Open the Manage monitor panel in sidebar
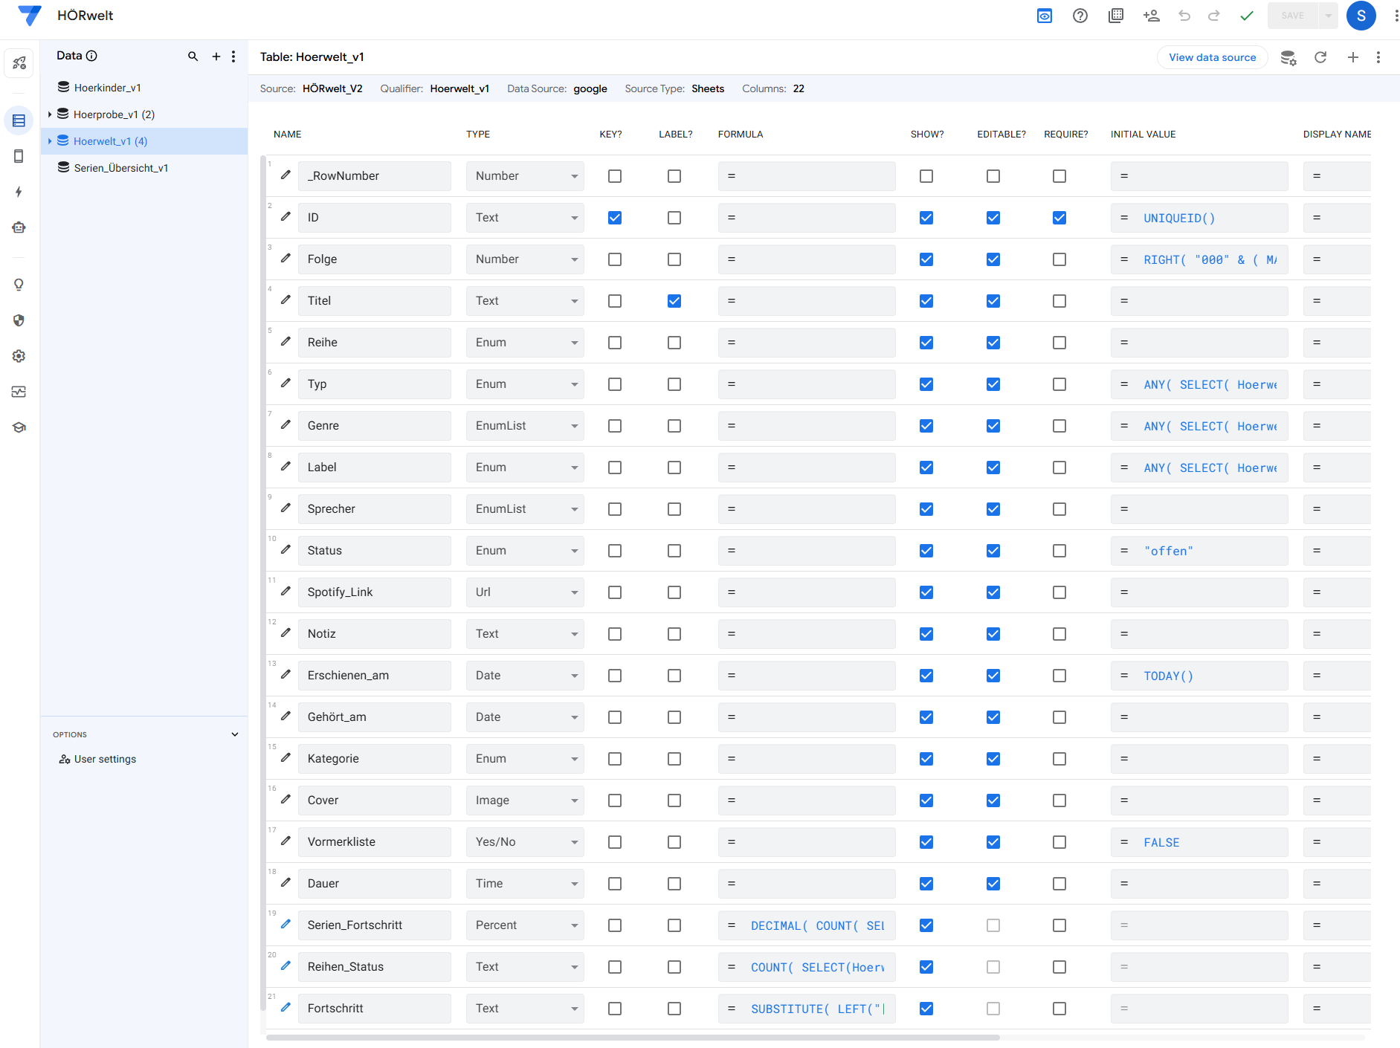This screenshot has width=1400, height=1048. 19,392
